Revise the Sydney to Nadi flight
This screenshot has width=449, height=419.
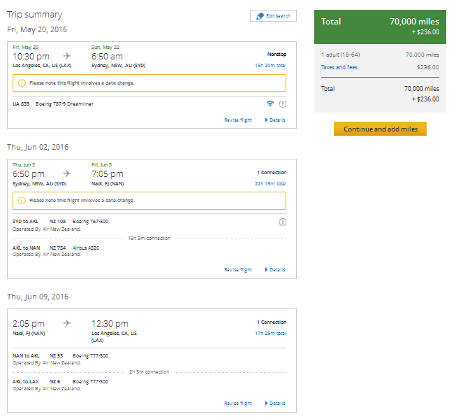238,269
